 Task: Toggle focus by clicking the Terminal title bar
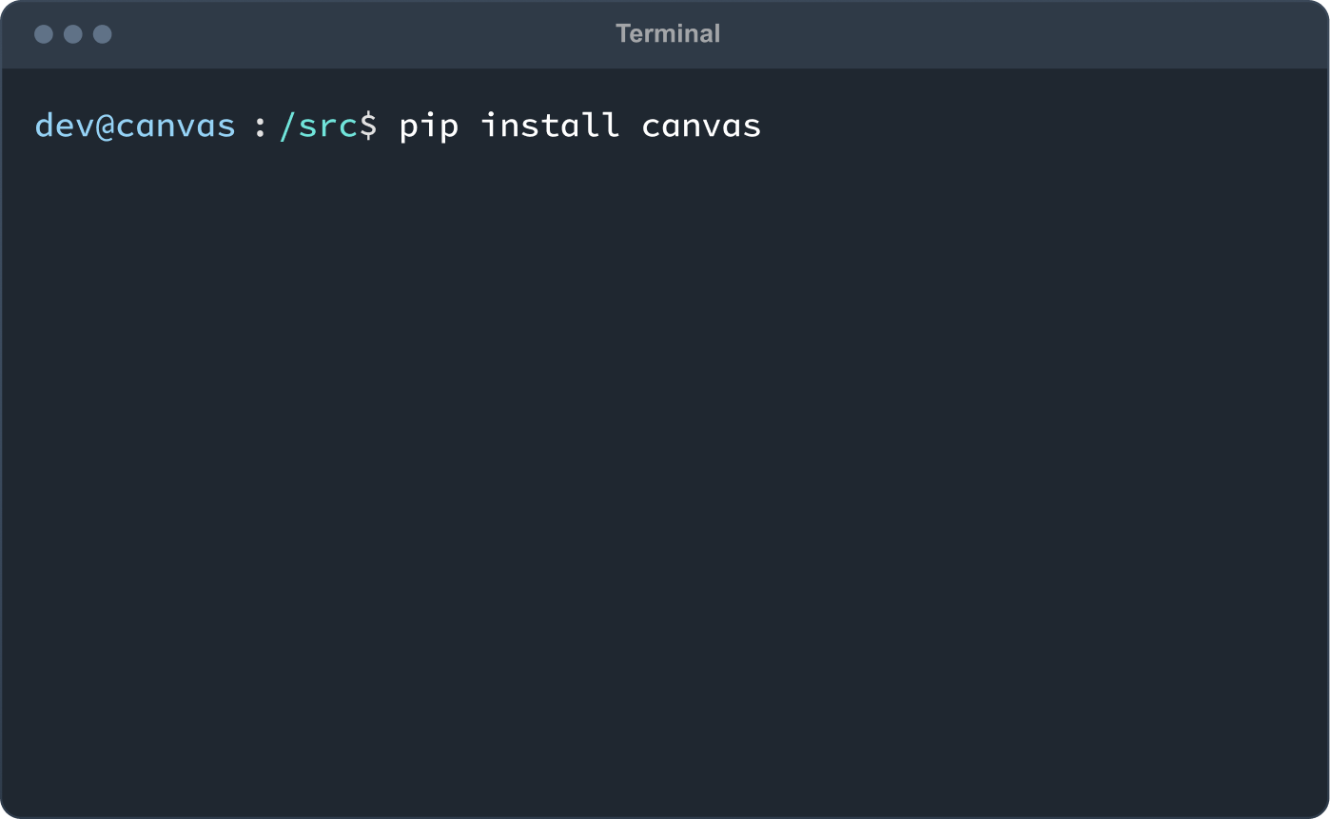click(428, 33)
